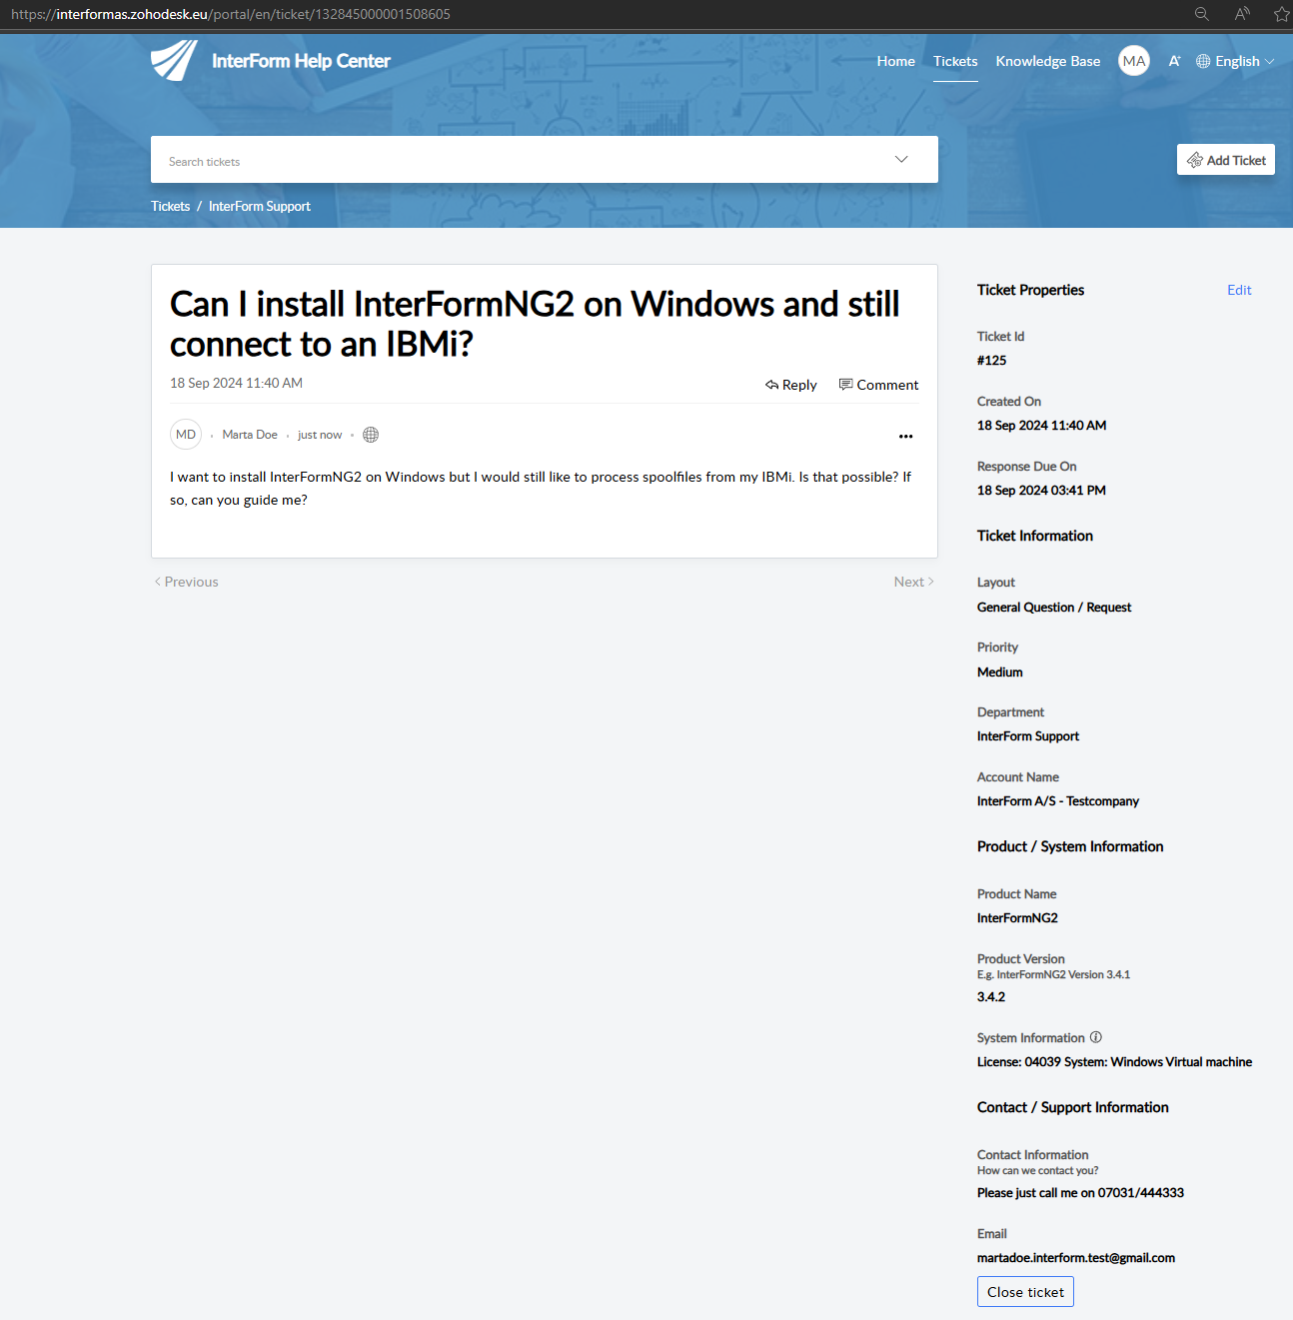Reply to the ticket
This screenshot has width=1293, height=1320.
point(791,385)
